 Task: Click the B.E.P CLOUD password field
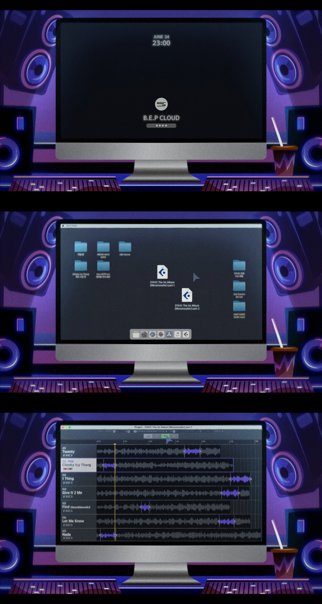point(161,126)
